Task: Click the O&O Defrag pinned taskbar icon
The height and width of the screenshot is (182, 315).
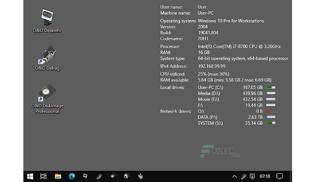Action: click(x=99, y=176)
